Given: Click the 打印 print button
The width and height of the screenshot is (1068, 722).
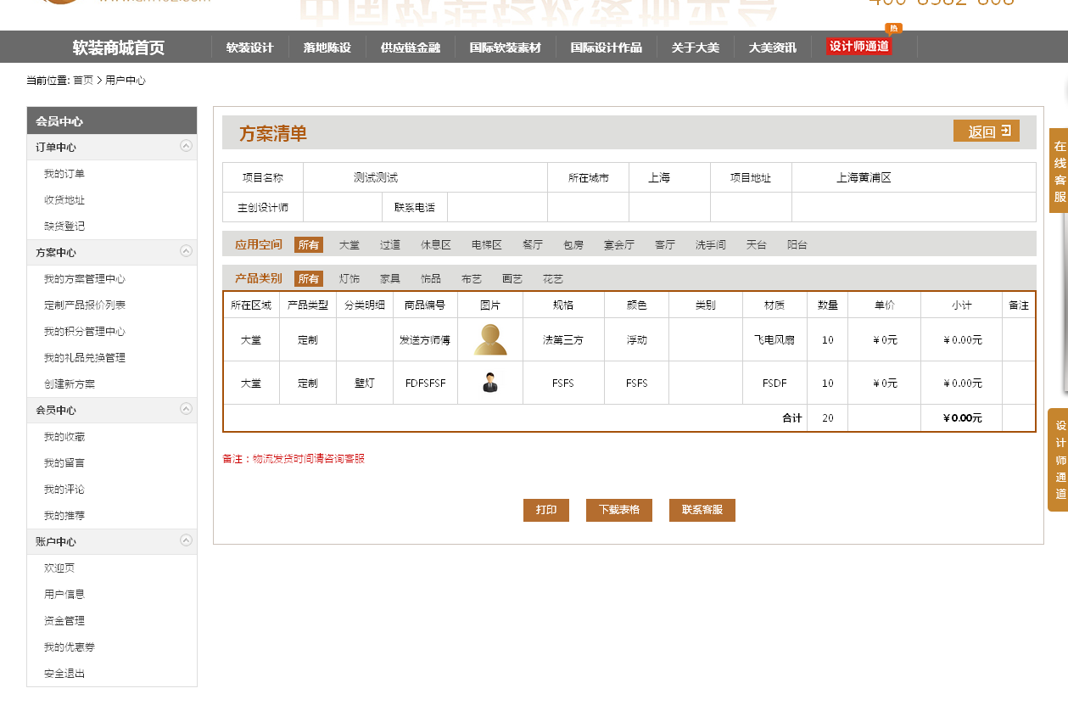Looking at the screenshot, I should pyautogui.click(x=545, y=510).
